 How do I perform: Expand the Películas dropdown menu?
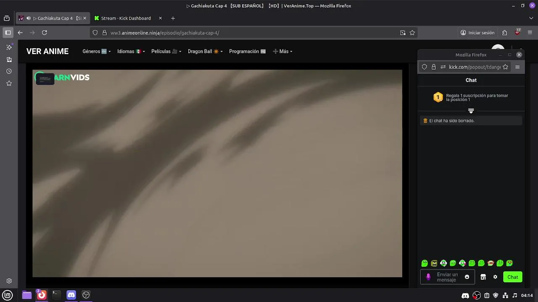pos(166,51)
